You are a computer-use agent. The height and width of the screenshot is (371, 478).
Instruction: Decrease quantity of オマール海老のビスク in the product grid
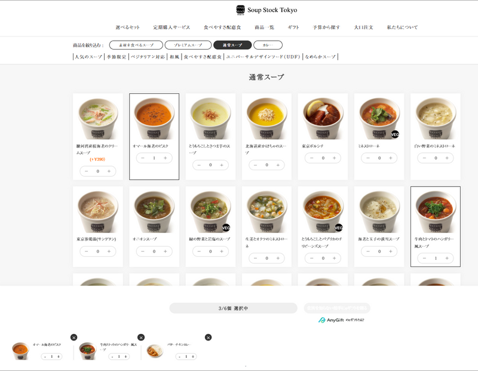click(x=143, y=158)
